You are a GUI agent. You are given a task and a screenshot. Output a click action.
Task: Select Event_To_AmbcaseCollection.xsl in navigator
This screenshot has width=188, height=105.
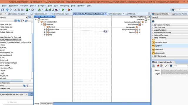coord(11,40)
